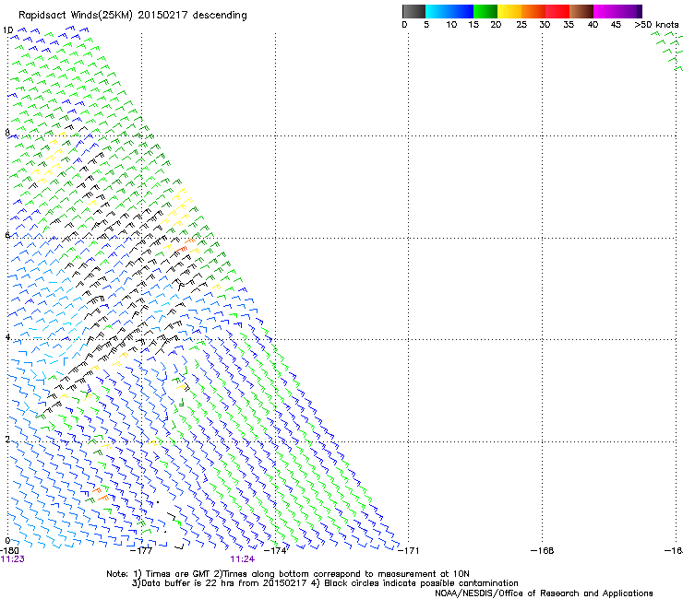Click the longitude label '-171'
This screenshot has width=683, height=599.
pos(409,551)
